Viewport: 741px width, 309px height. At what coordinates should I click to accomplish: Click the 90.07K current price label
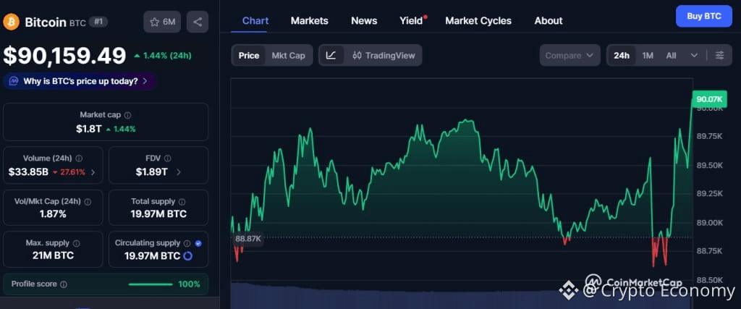point(708,98)
